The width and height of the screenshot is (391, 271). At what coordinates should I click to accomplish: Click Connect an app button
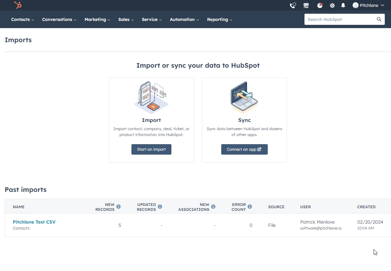[244, 149]
